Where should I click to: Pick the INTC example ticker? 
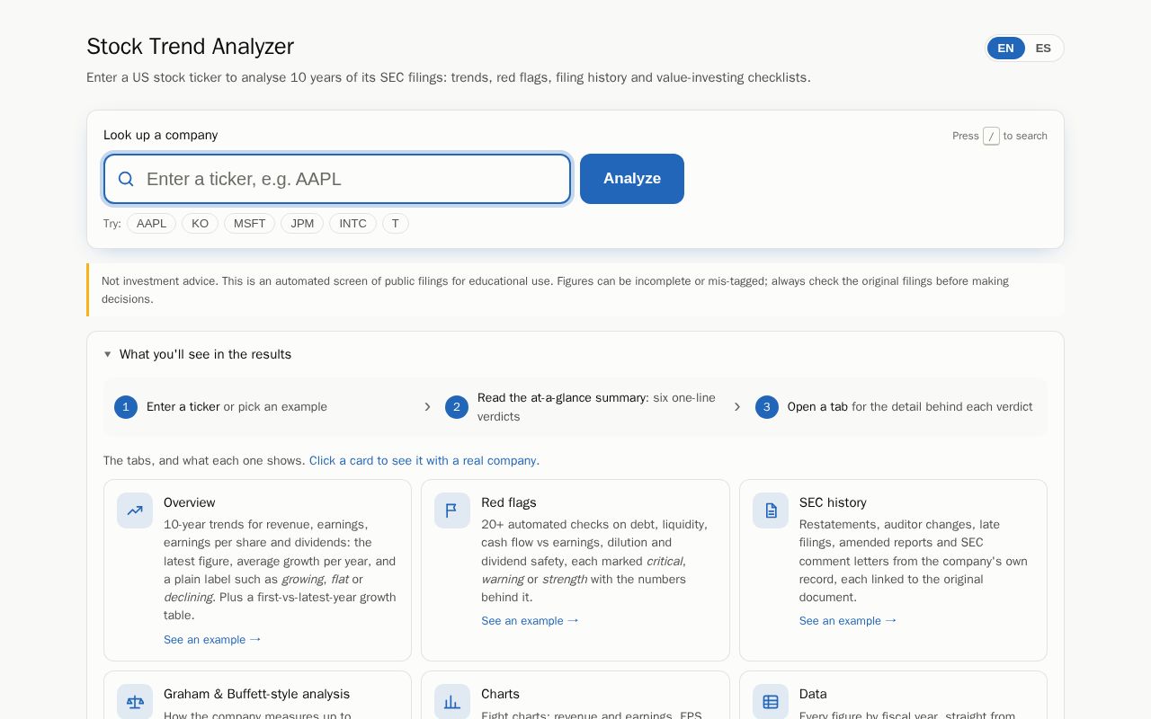pyautogui.click(x=352, y=224)
